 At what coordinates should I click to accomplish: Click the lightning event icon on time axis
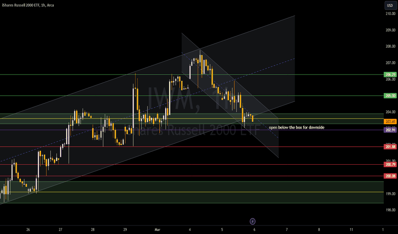coord(252,221)
